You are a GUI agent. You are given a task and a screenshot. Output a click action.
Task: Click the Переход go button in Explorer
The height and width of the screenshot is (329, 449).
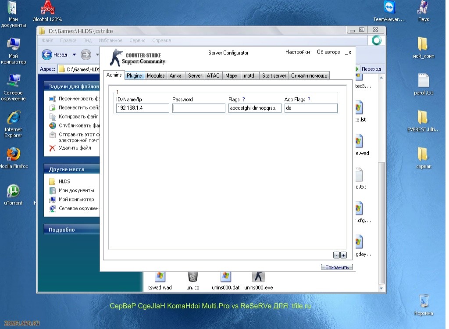(368, 69)
